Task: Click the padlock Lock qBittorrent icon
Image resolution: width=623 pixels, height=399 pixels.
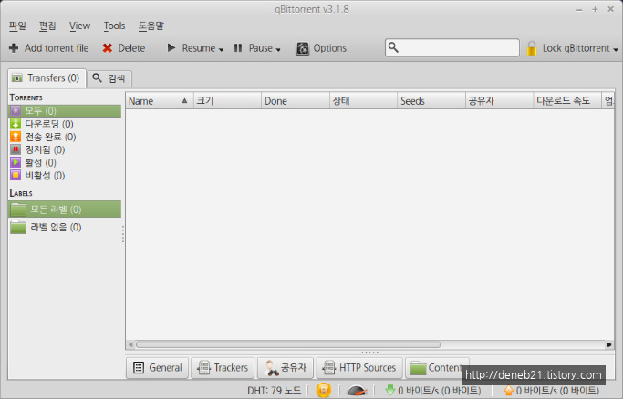Action: [x=532, y=48]
